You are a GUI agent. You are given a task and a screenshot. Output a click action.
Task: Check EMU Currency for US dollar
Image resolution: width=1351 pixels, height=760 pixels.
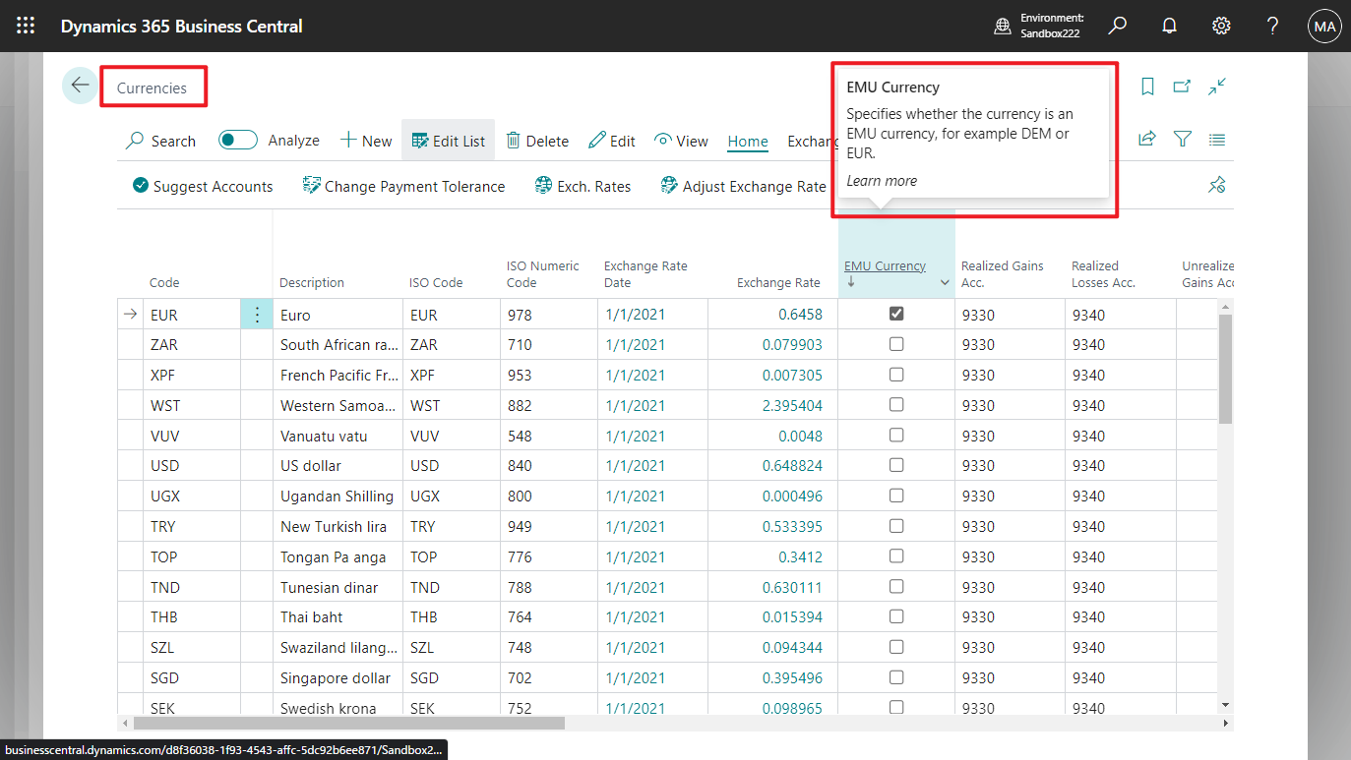click(895, 465)
